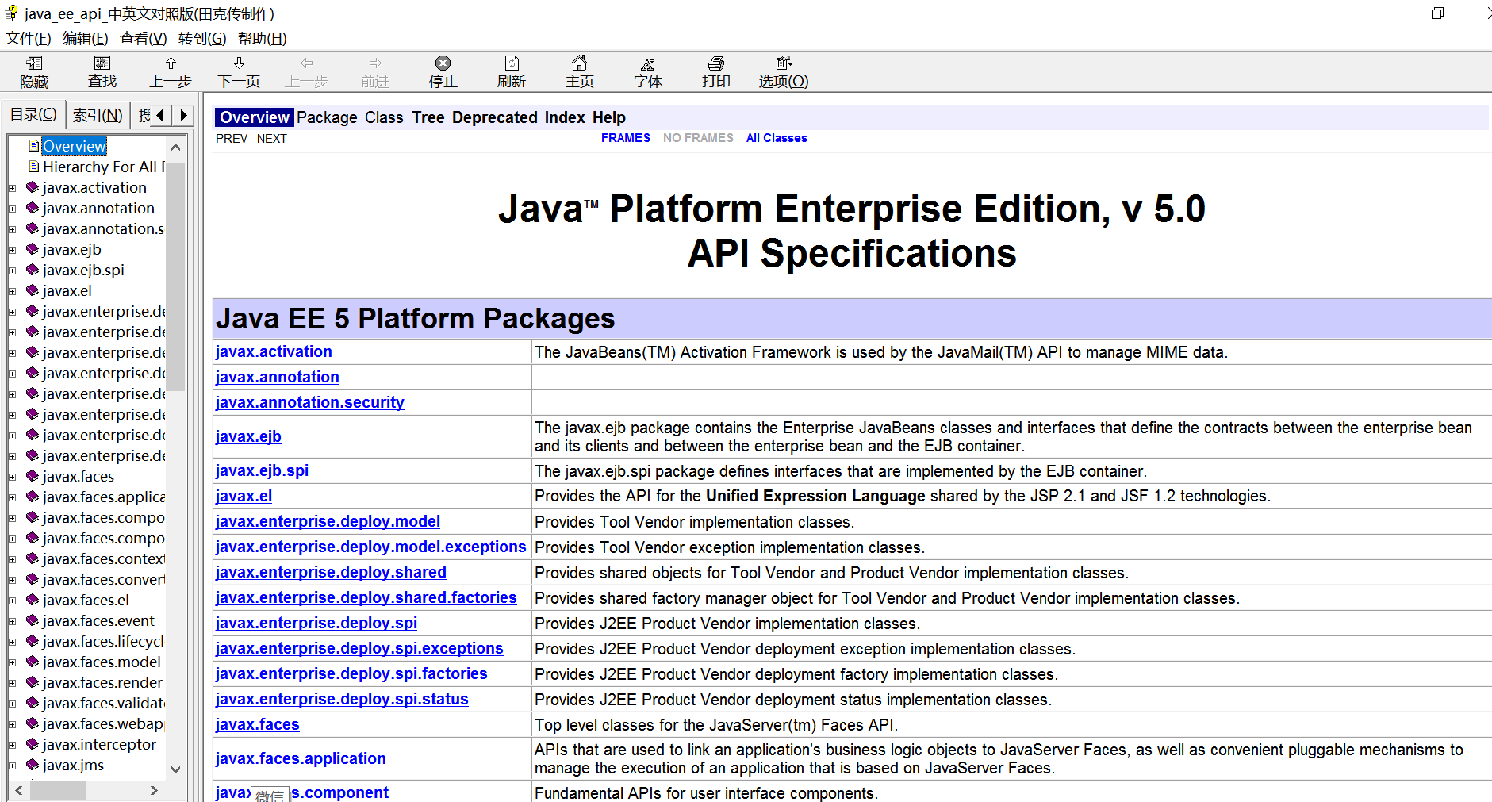Click the javax.jms book icon

tap(33, 765)
